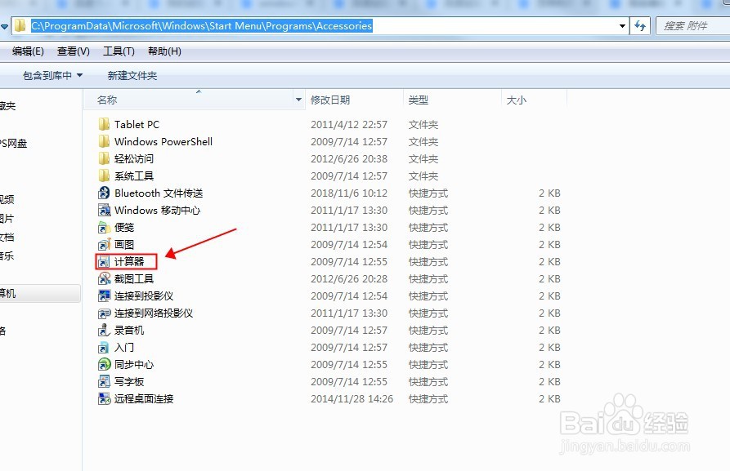Select the 文档 library in the navigation pane

click(x=7, y=237)
